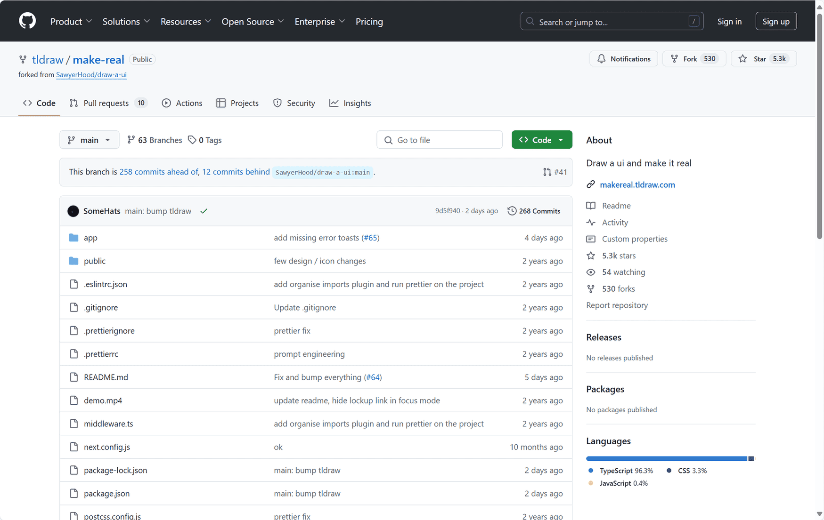Open commit history via 268 Commits
Viewport: 824px width, 520px height.
click(x=534, y=211)
